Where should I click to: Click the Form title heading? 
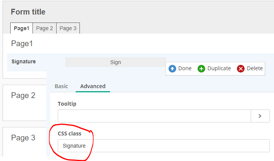28,12
